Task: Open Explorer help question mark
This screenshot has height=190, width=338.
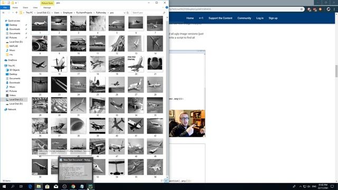Action: (167, 7)
